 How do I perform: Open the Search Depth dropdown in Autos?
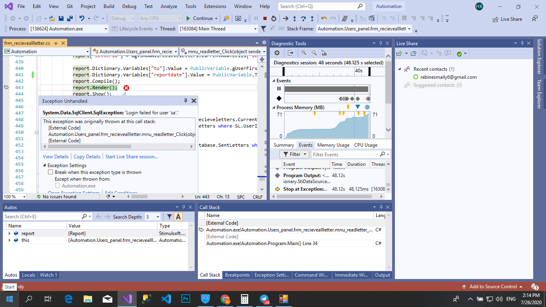(x=158, y=217)
